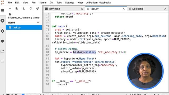The width and height of the screenshot is (169, 95).
Task: Click the Git clone icon in toolbar
Action: coord(37,8)
